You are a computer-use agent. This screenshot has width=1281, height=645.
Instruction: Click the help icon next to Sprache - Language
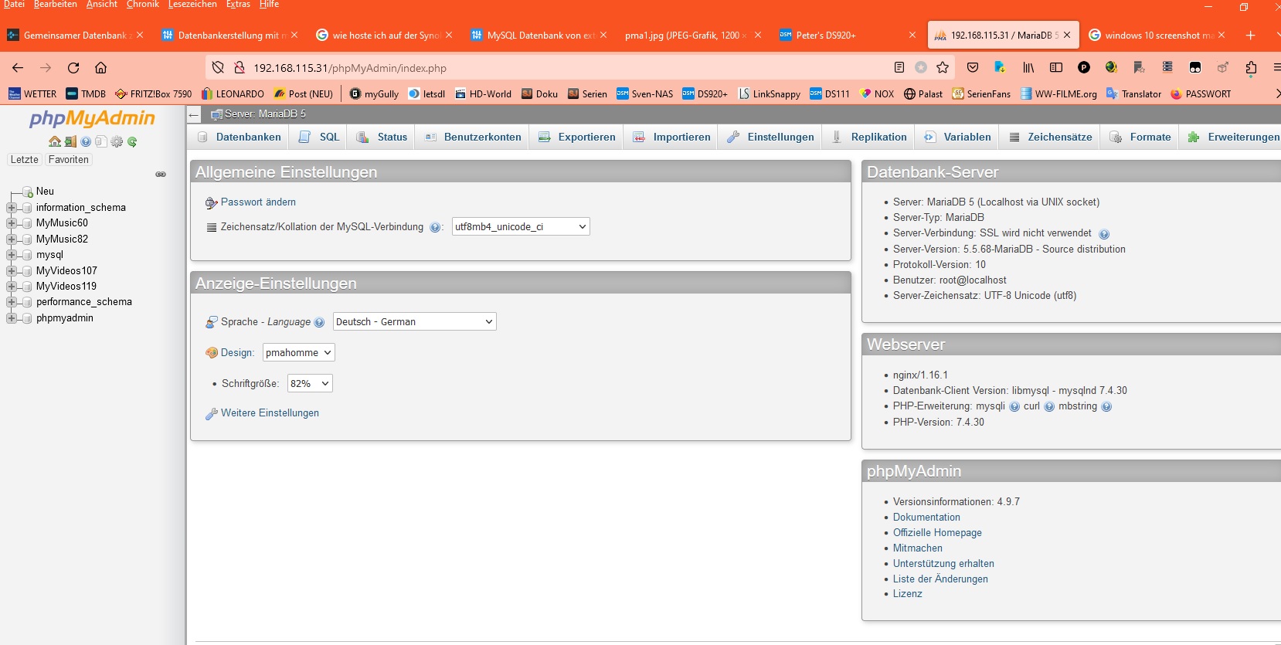click(x=319, y=322)
